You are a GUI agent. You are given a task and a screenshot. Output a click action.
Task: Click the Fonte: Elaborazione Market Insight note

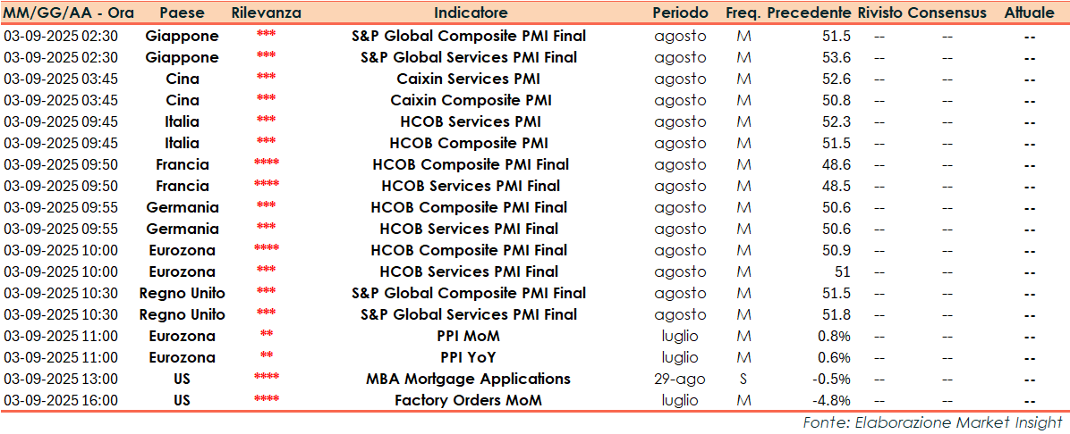tap(932, 421)
